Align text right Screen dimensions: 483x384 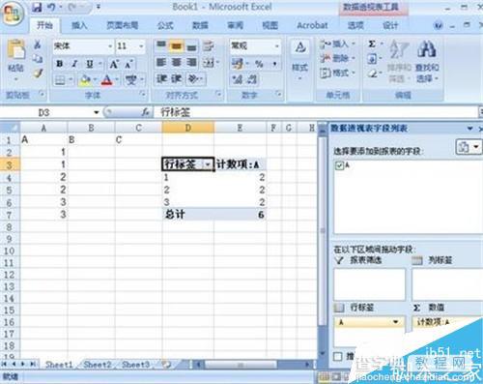(191, 62)
